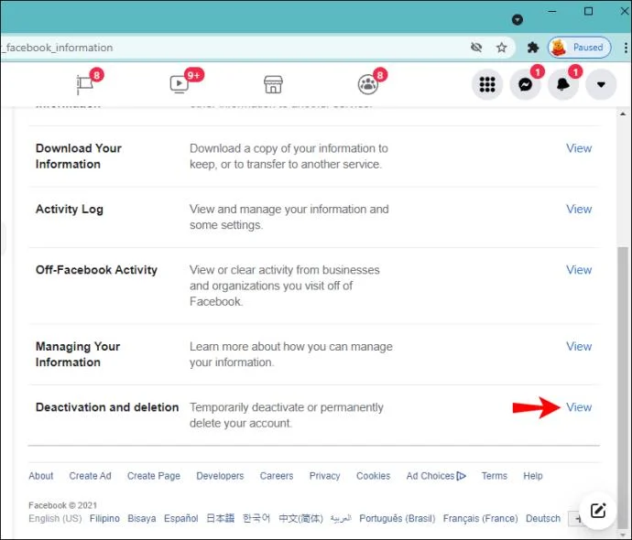Click the About footer link
632x540 pixels.
pyautogui.click(x=40, y=476)
